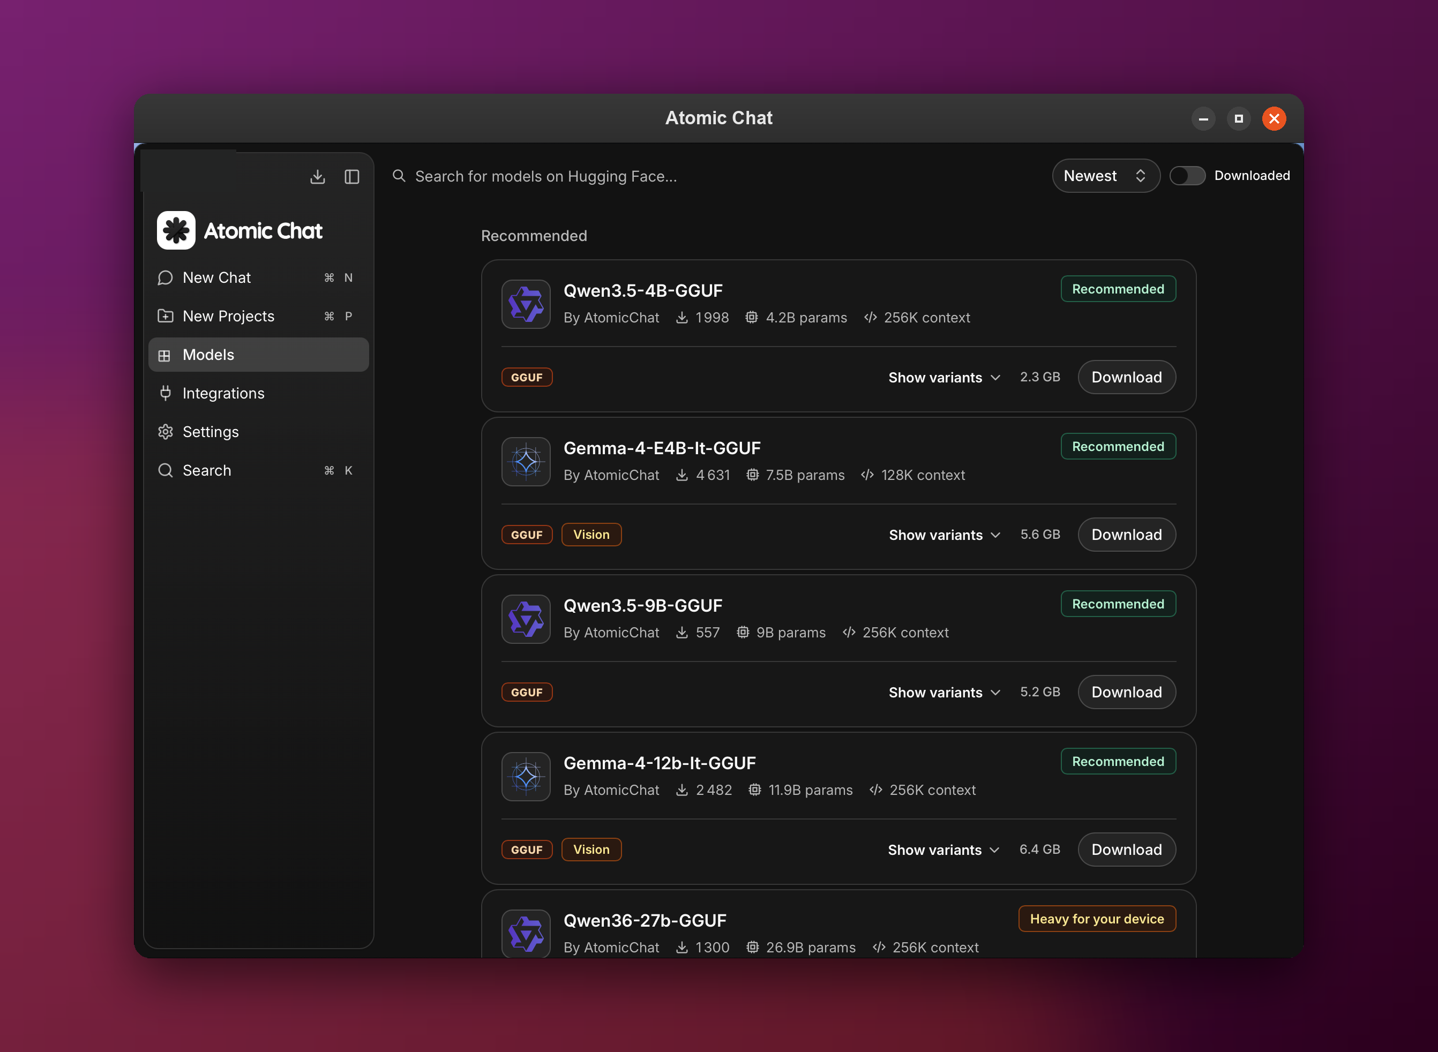Focus the Hugging Face model search field
This screenshot has width=1438, height=1052.
[713, 176]
